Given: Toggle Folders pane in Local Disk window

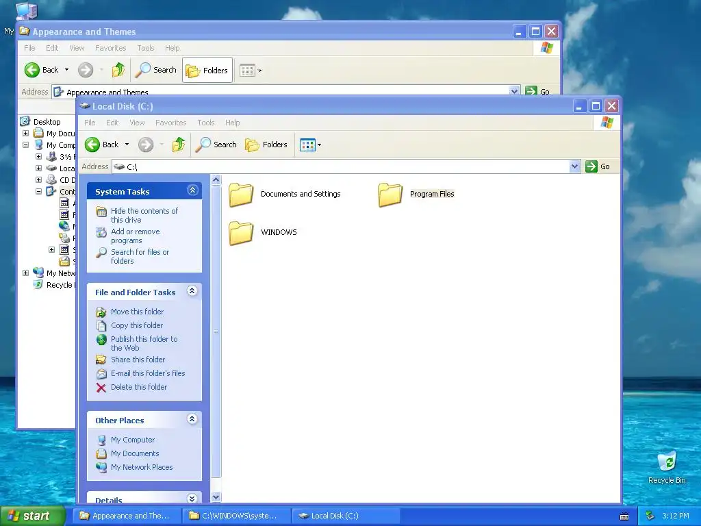Looking at the screenshot, I should pyautogui.click(x=266, y=145).
